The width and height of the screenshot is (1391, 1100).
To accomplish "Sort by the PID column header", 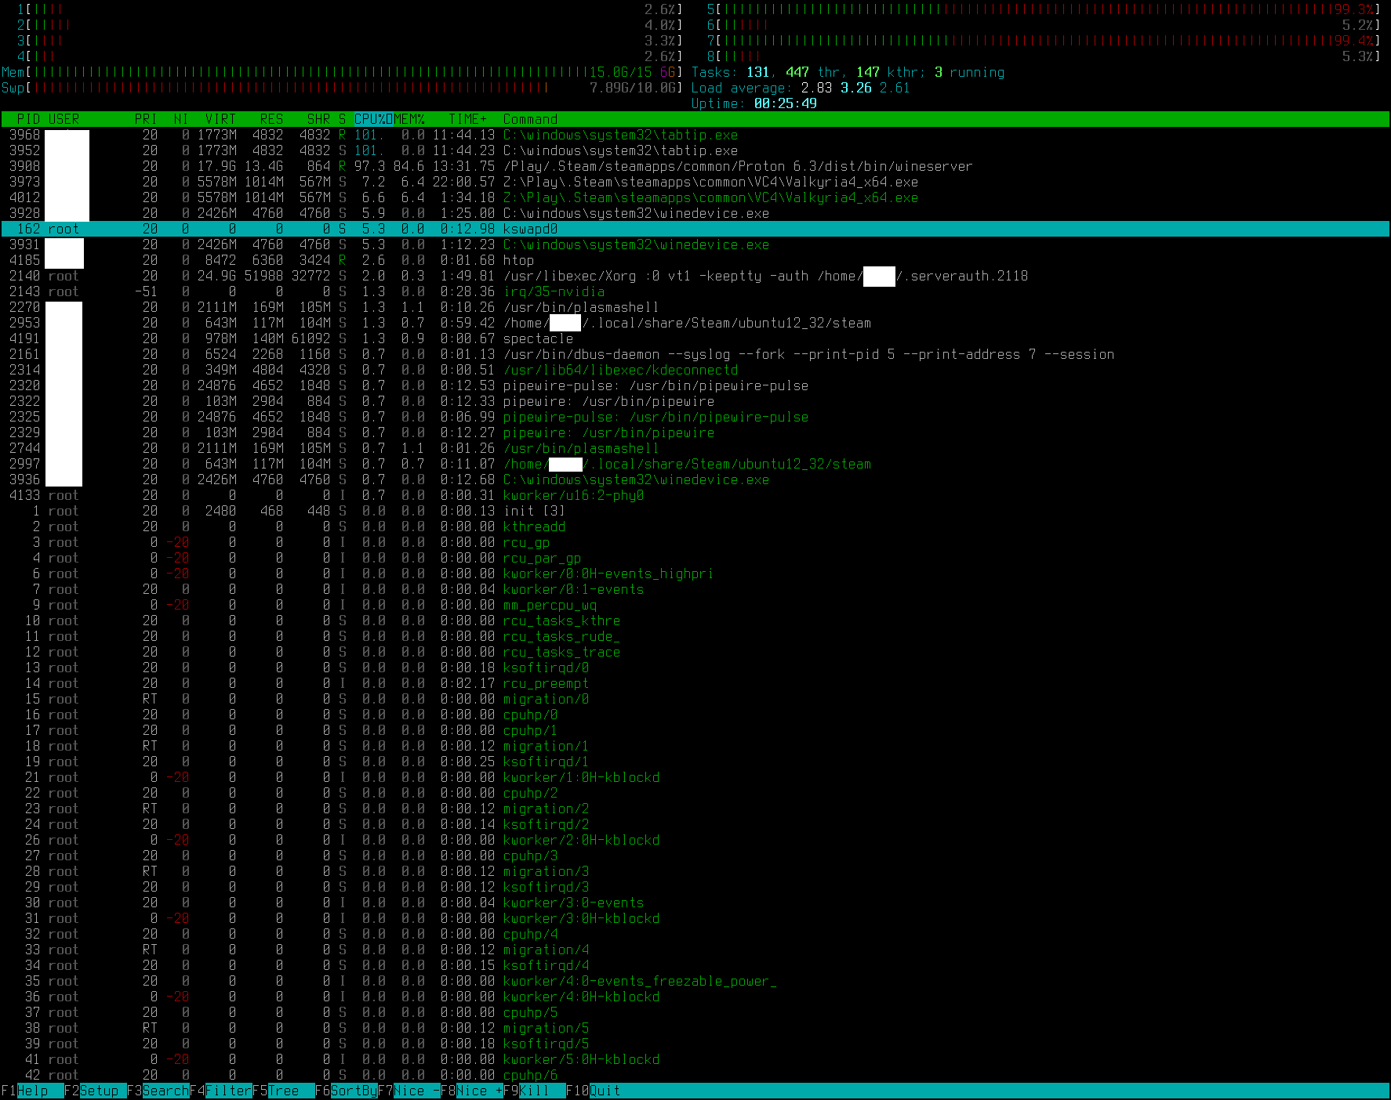I will (28, 119).
